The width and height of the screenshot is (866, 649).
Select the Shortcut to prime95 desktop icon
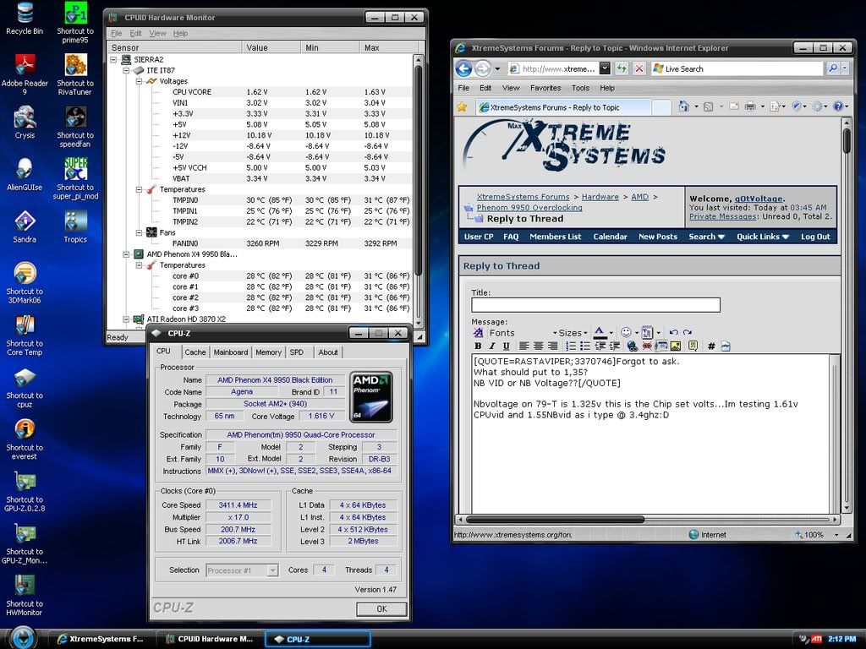(75, 23)
